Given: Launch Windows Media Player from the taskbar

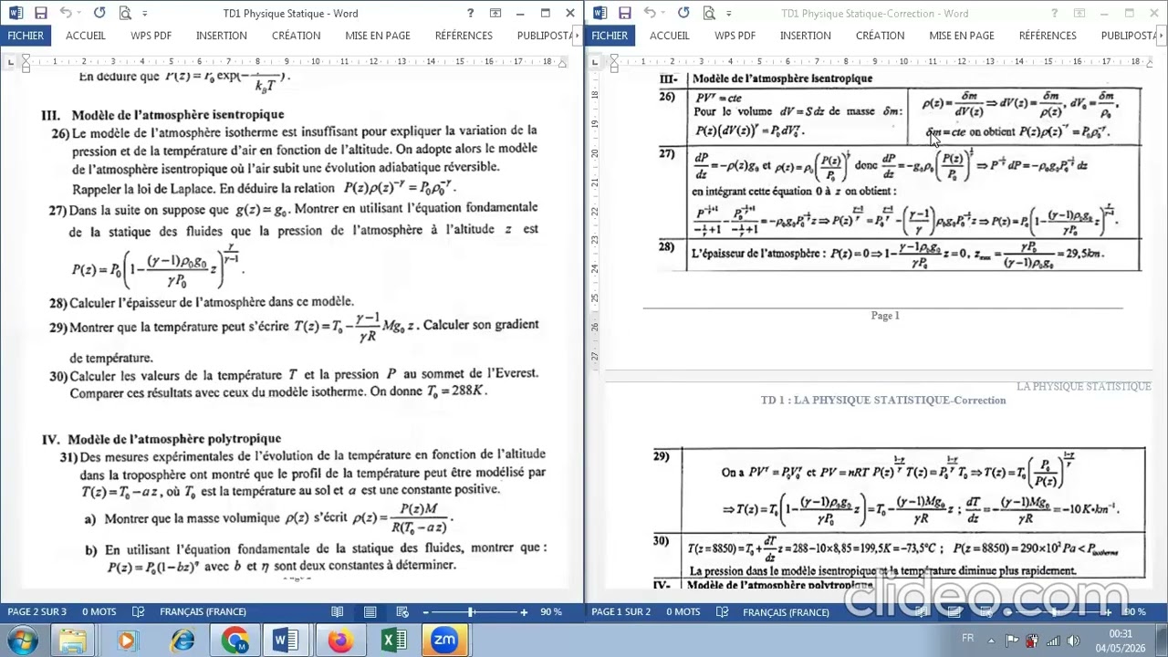Looking at the screenshot, I should click(126, 641).
